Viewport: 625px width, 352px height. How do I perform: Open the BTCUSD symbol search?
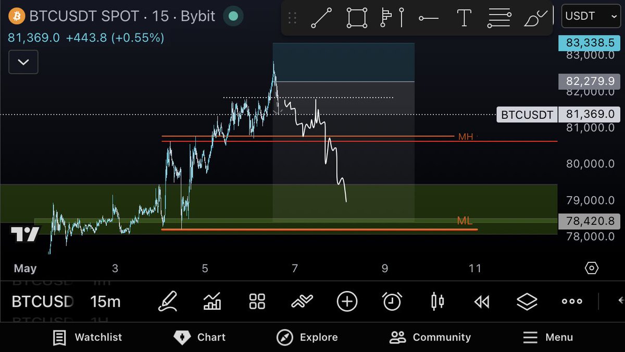pyautogui.click(x=43, y=301)
